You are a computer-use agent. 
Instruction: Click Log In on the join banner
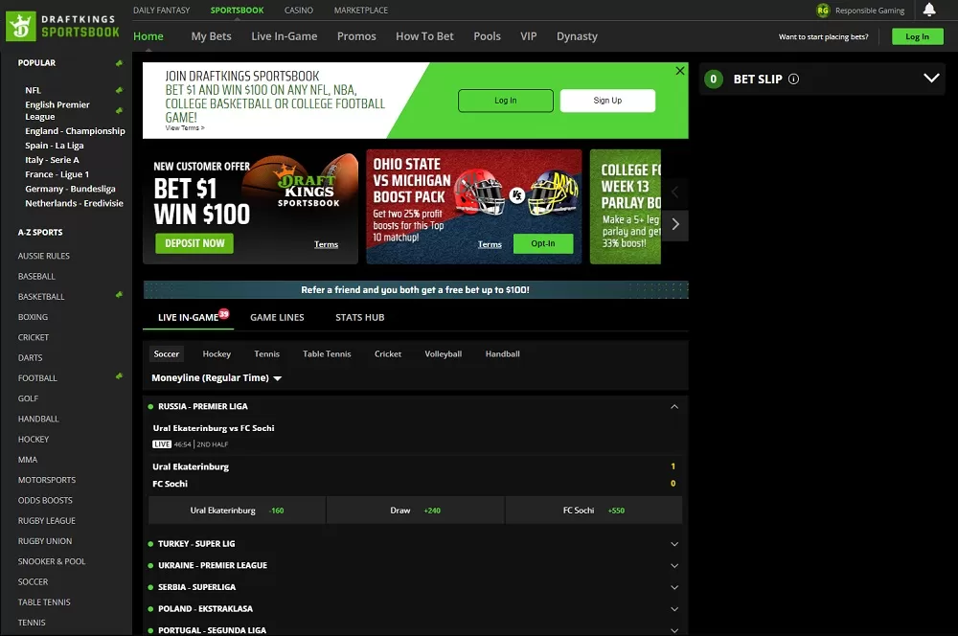(x=505, y=101)
